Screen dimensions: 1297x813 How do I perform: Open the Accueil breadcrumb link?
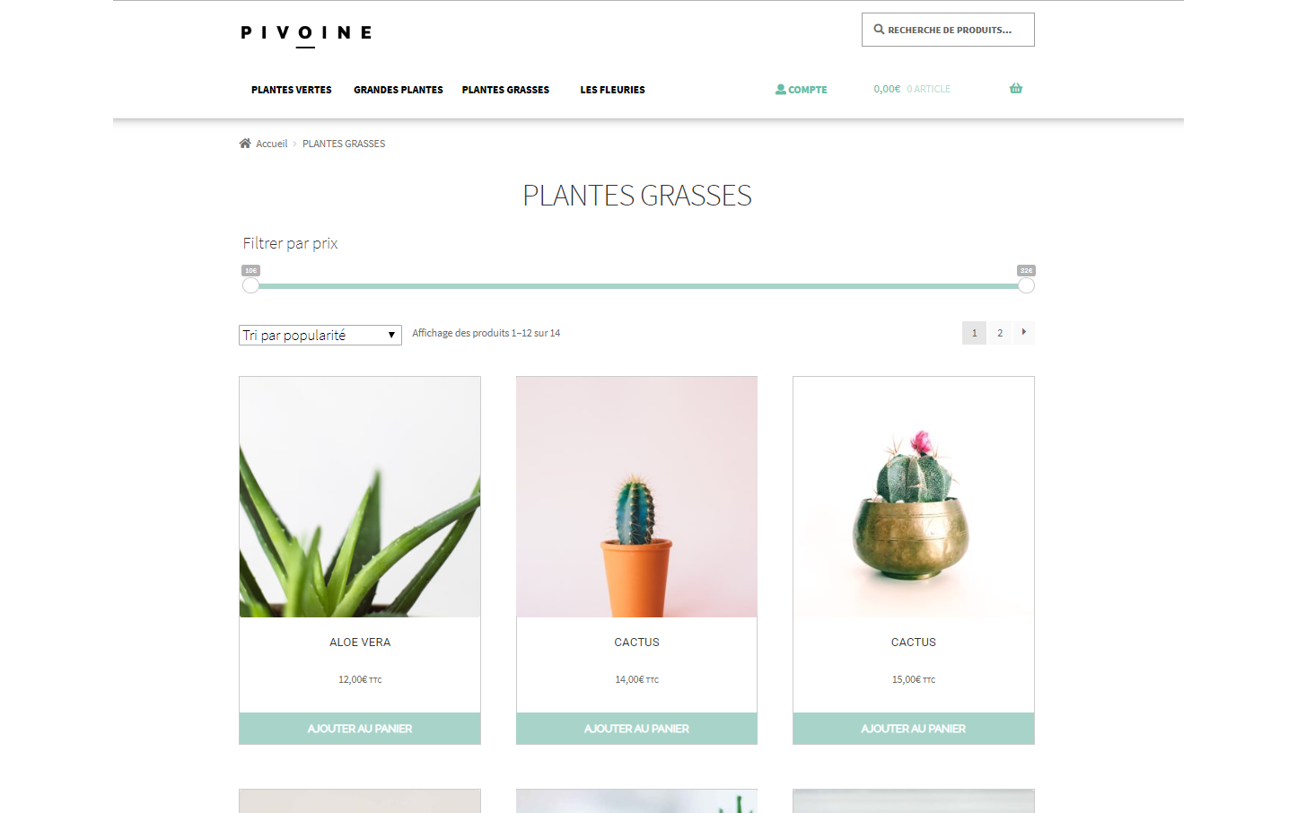tap(271, 144)
